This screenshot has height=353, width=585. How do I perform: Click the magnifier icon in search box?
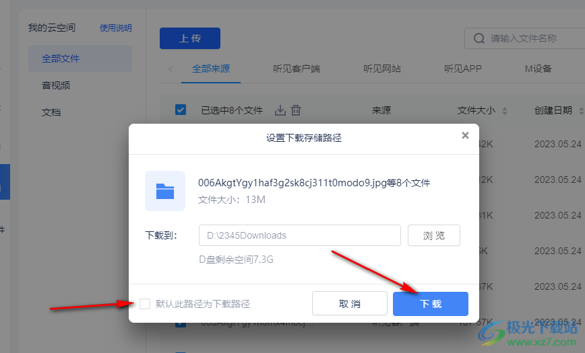coord(479,38)
